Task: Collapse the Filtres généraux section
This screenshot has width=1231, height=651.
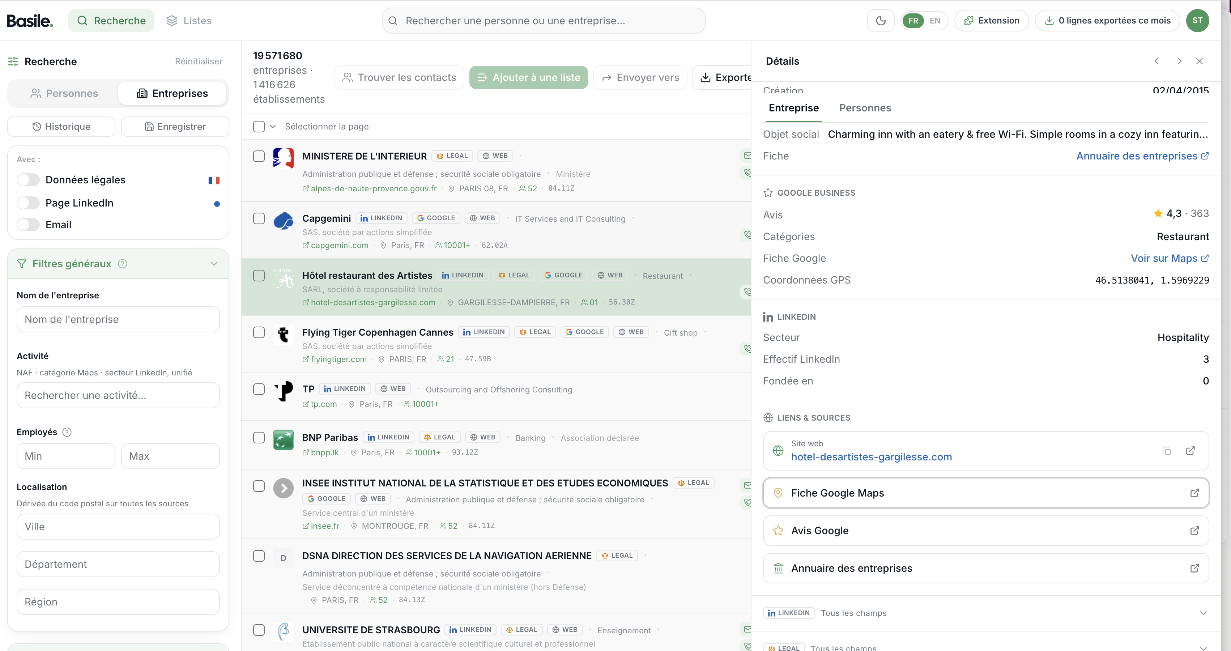Action: pyautogui.click(x=214, y=264)
